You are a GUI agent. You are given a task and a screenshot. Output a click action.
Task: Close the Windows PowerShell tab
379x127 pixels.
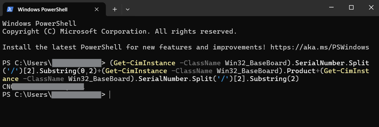(97, 9)
